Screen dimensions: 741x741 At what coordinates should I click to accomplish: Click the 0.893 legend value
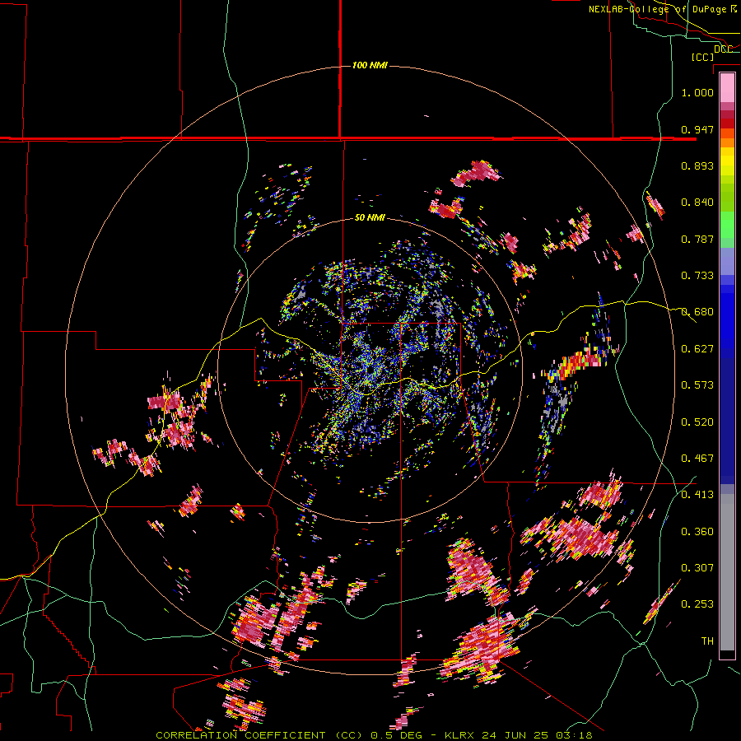697,165
